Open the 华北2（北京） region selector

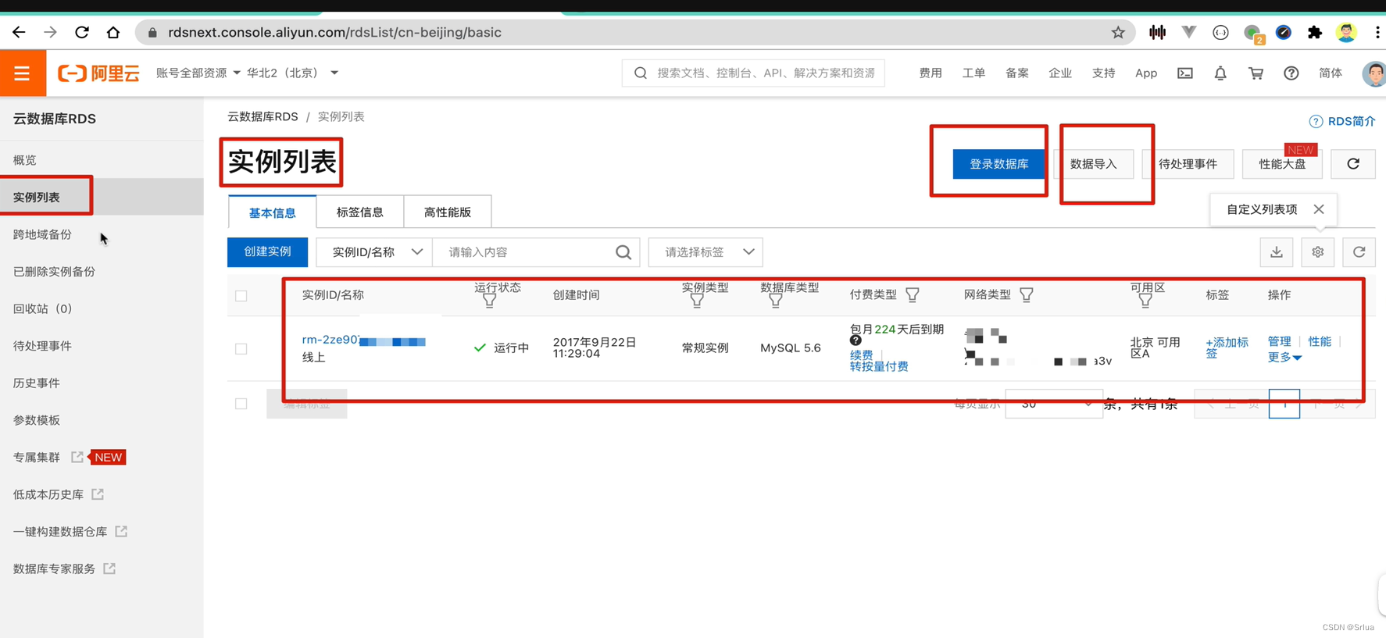(x=292, y=73)
